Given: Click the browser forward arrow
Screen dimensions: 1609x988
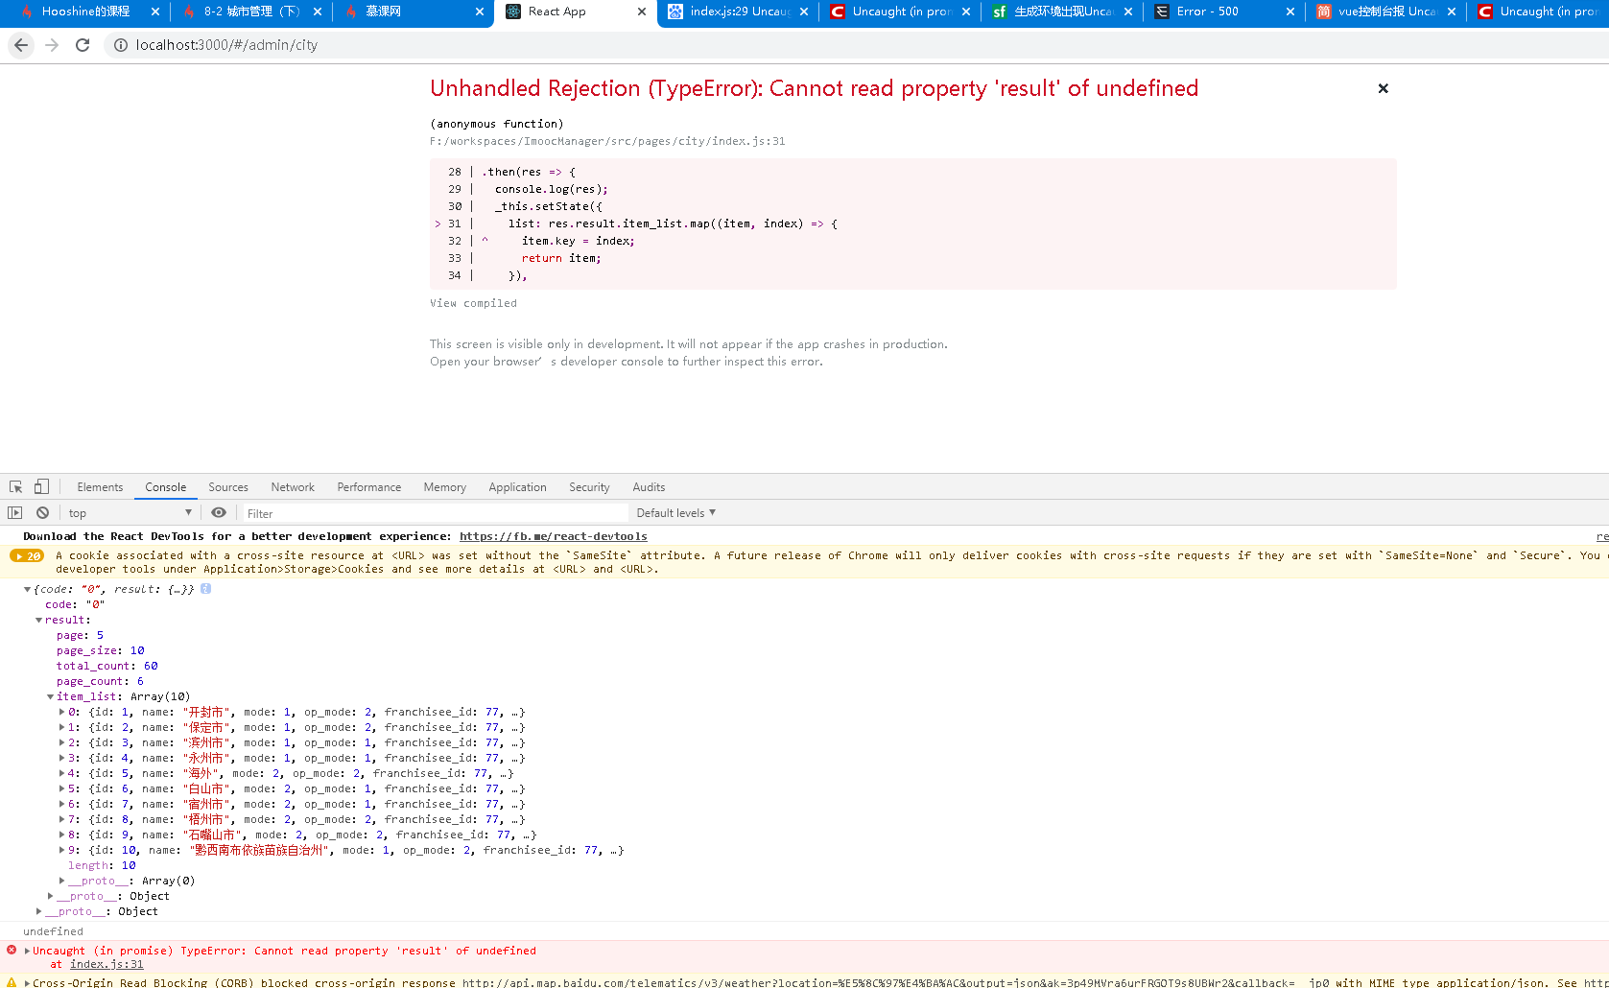Looking at the screenshot, I should [x=52, y=45].
